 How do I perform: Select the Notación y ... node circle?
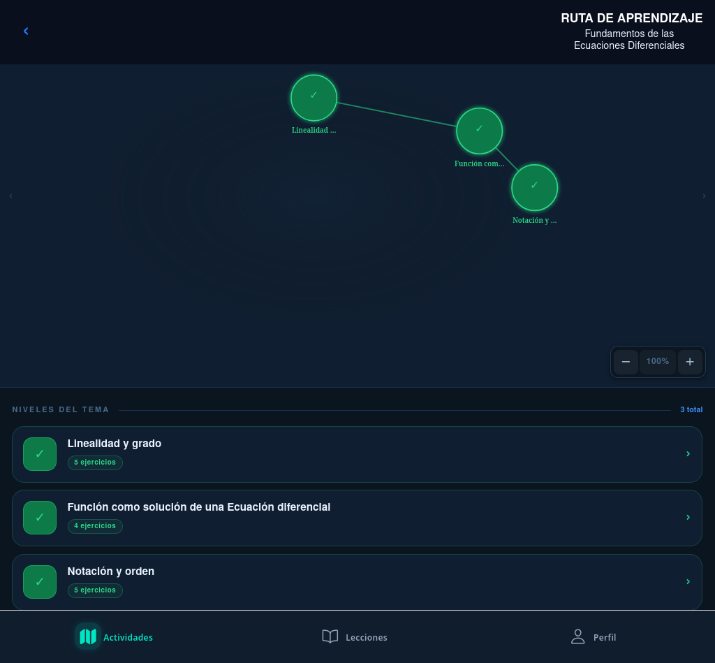(534, 187)
